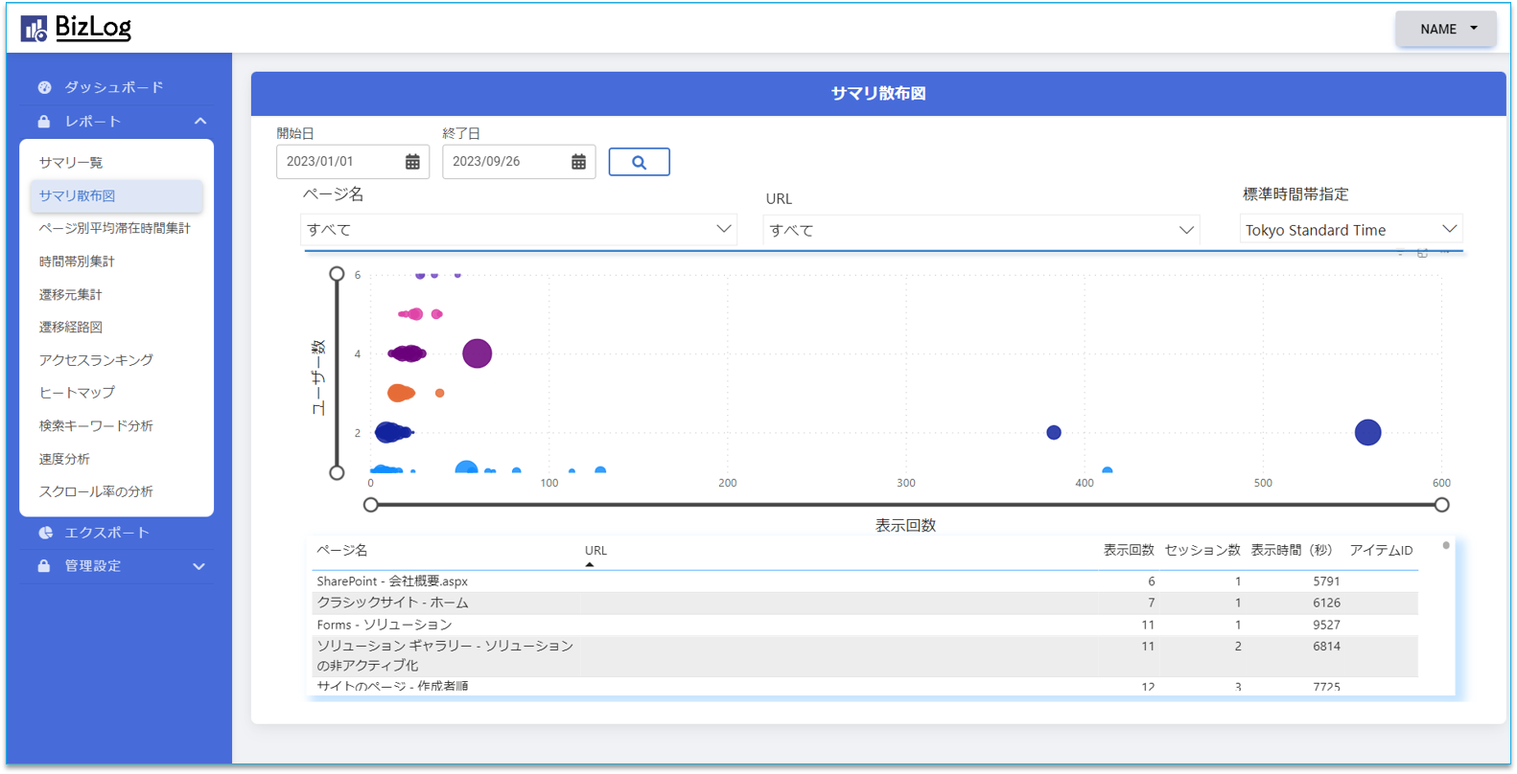Click the 管理設定 lock icon
Image resolution: width=1517 pixels, height=774 pixels.
[x=44, y=566]
